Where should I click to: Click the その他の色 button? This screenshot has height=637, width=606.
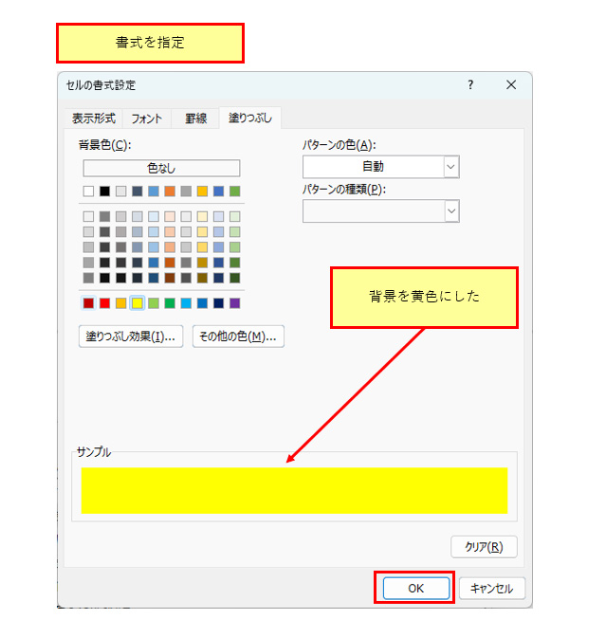(x=238, y=337)
